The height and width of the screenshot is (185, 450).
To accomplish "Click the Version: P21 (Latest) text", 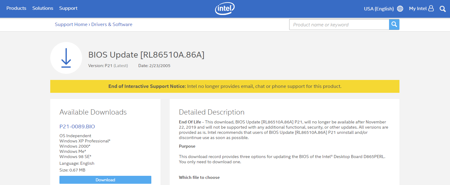I will coord(108,66).
